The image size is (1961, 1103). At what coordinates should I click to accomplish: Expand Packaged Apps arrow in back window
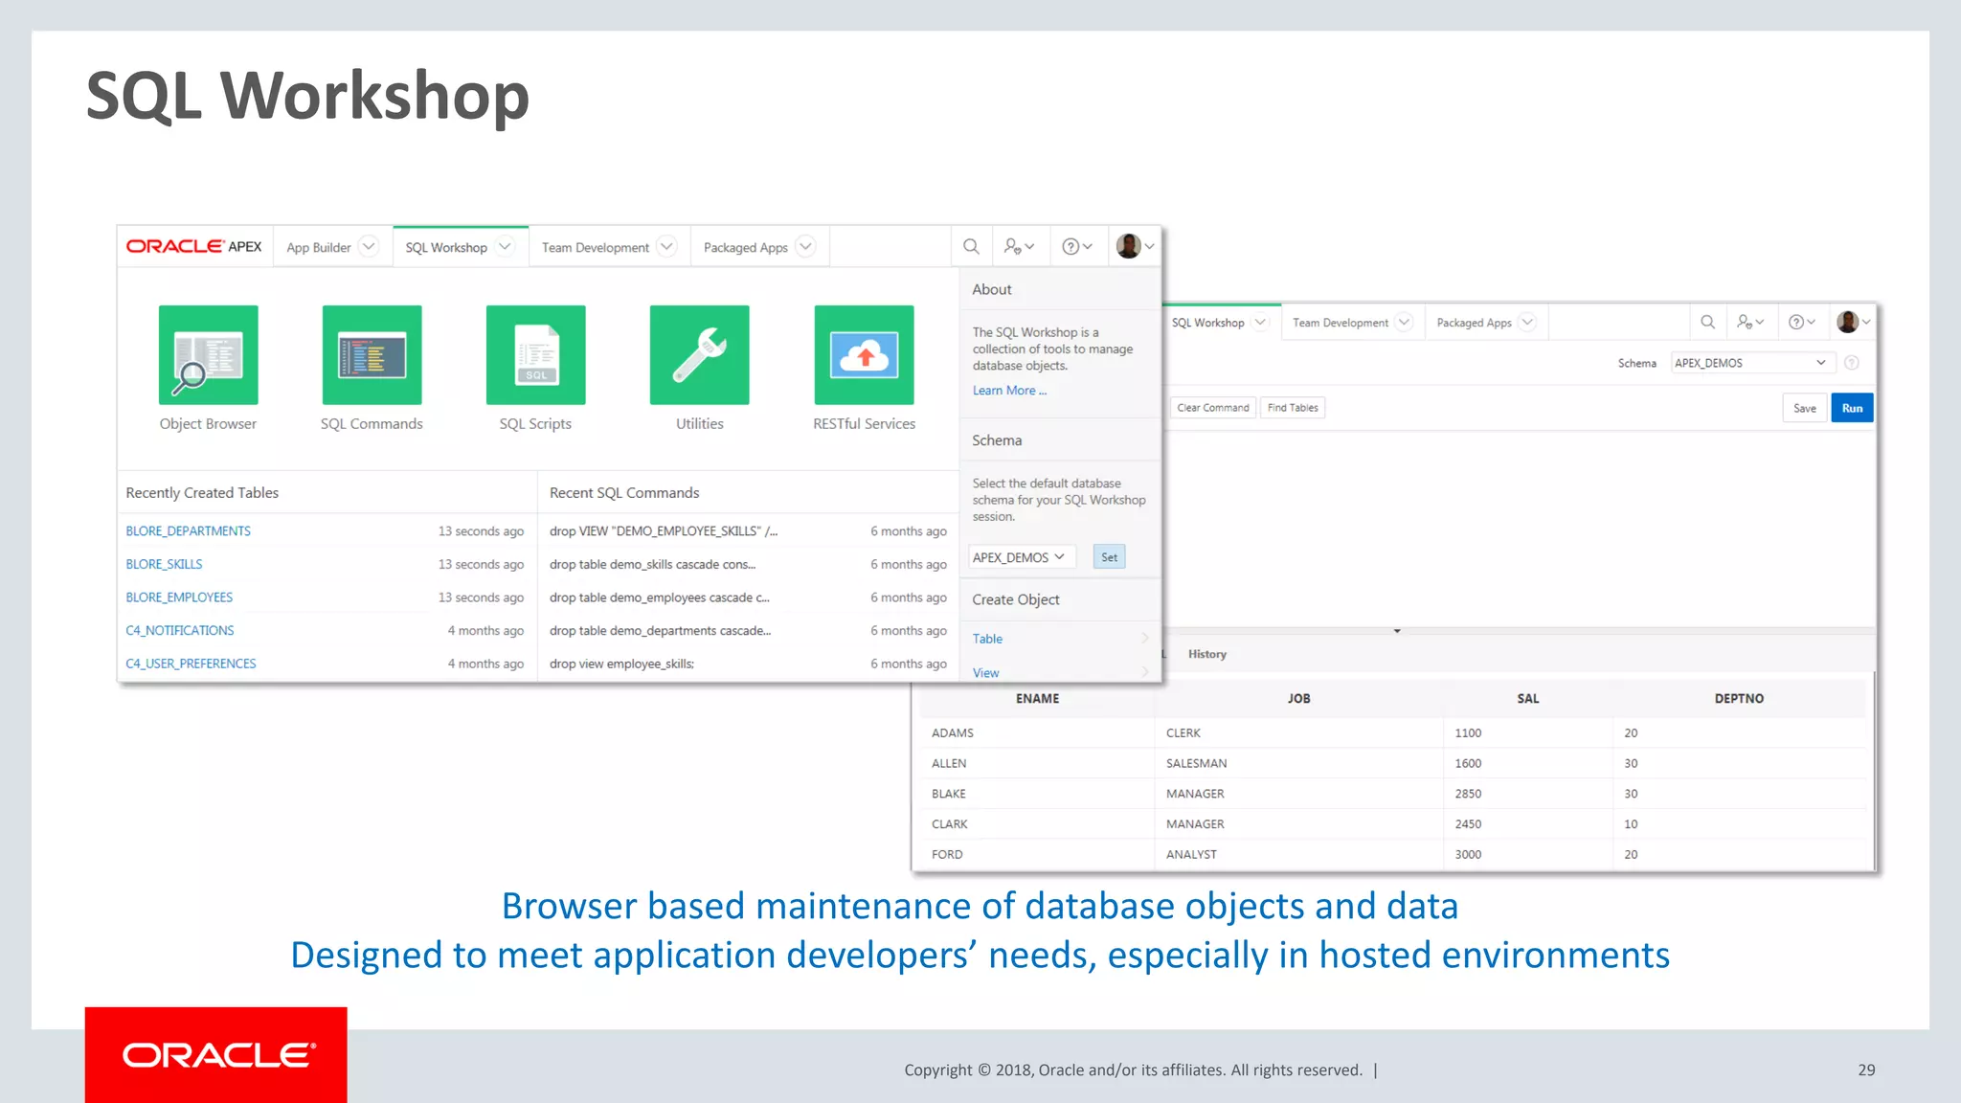click(1527, 323)
